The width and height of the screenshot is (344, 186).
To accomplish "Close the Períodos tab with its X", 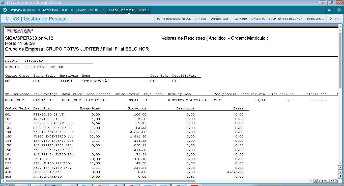I will pyautogui.click(x=39, y=10).
